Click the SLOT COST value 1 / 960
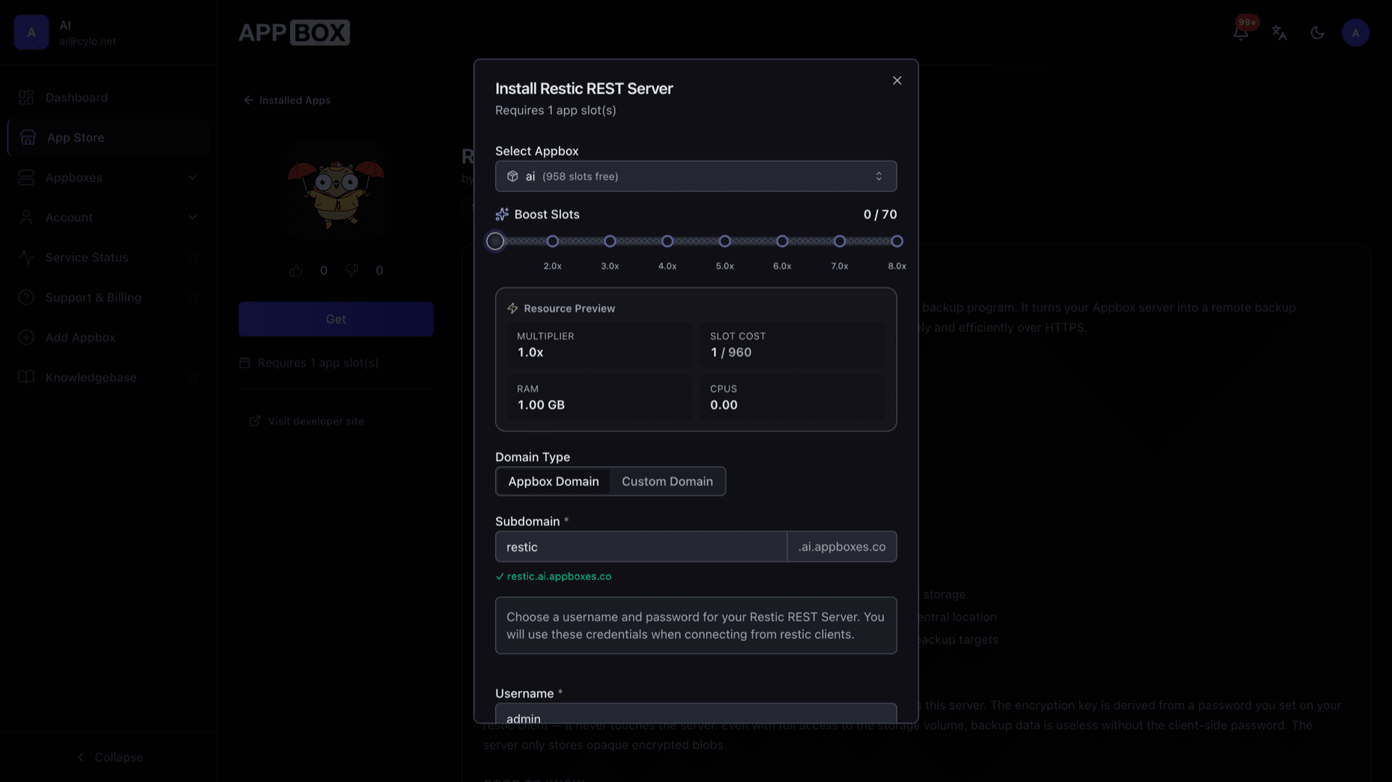This screenshot has width=1392, height=782. (x=731, y=352)
